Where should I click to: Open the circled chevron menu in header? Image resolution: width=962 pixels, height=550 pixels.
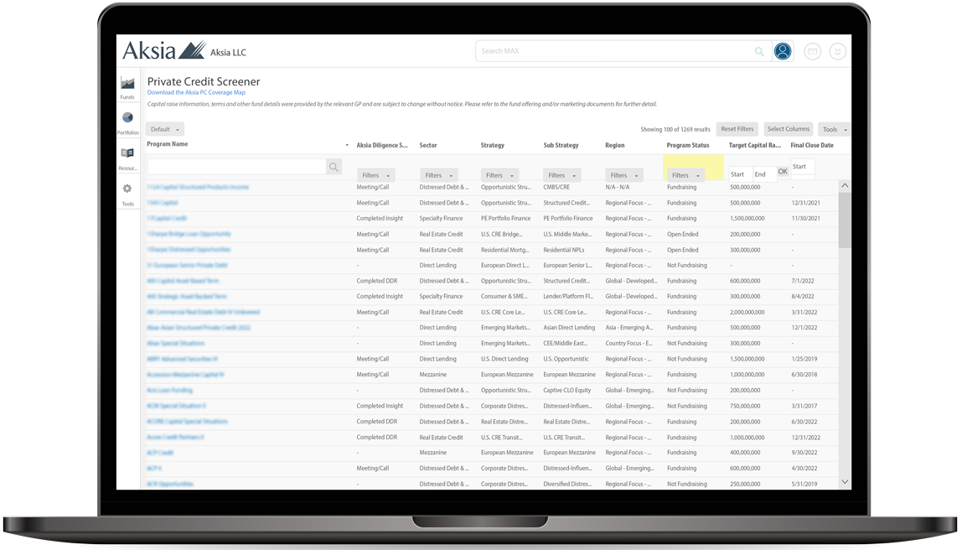[x=837, y=52]
